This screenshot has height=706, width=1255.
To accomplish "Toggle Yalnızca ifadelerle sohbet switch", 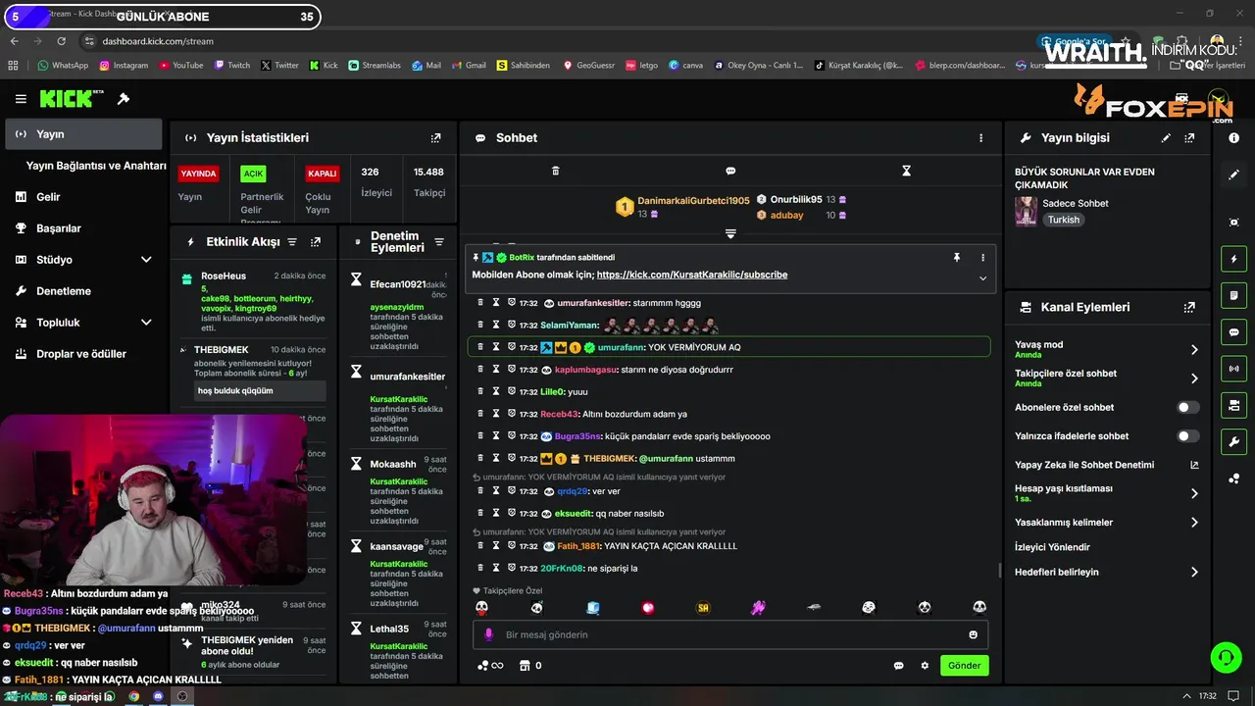I will tap(1187, 436).
